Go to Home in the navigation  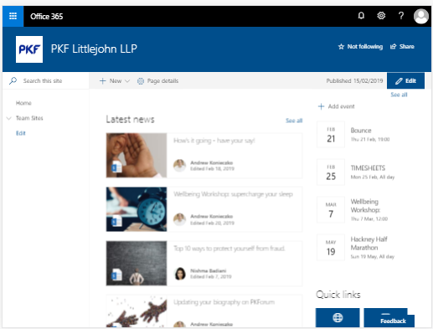(x=23, y=103)
